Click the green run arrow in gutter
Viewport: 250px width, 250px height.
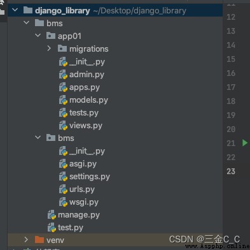(x=245, y=143)
